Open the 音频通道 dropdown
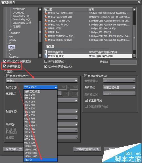 pos(119,81)
